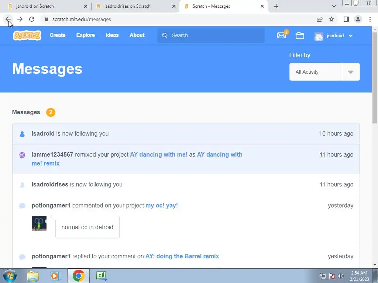This screenshot has width=378, height=283.
Task: Click the page vertical scrollbar thumb
Action: (375, 78)
